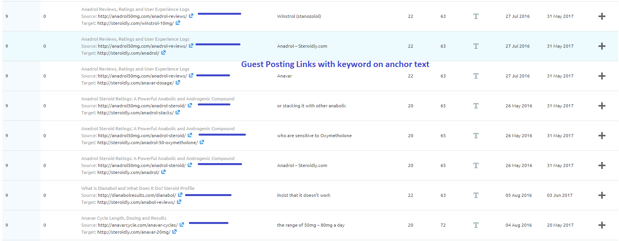Click external-link icon beside anadrol-50-oxymetholone target
This screenshot has height=241, width=619.
click(202, 142)
